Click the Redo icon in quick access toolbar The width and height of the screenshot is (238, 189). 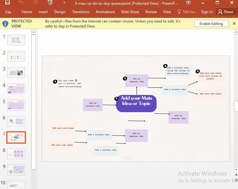coord(35,2)
